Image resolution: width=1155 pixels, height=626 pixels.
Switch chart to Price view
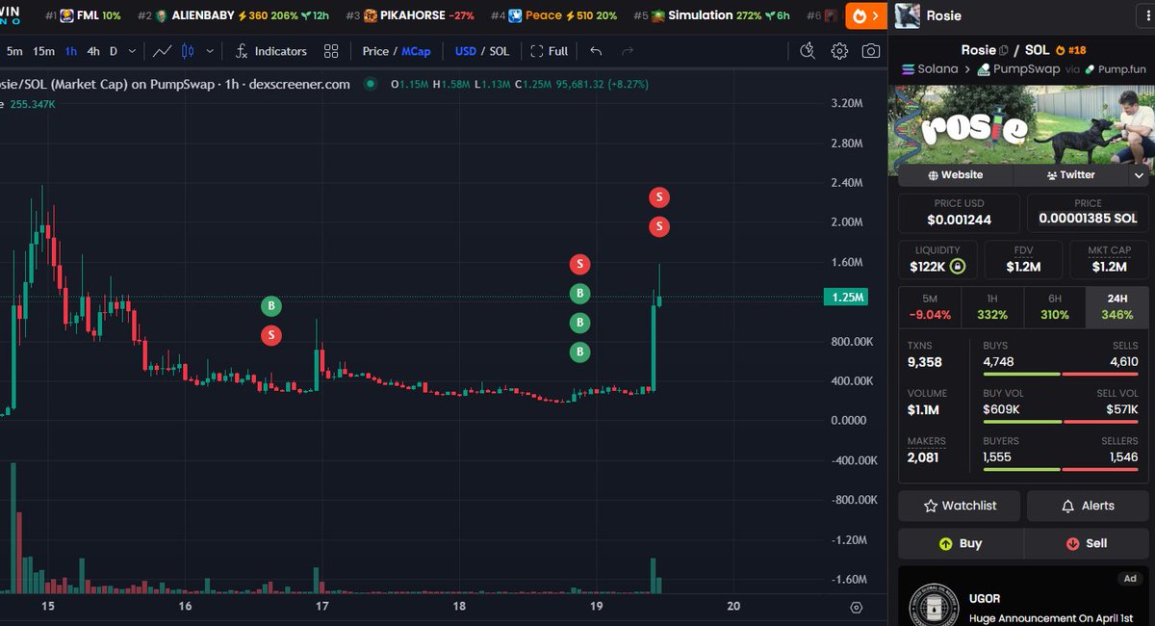pos(375,51)
